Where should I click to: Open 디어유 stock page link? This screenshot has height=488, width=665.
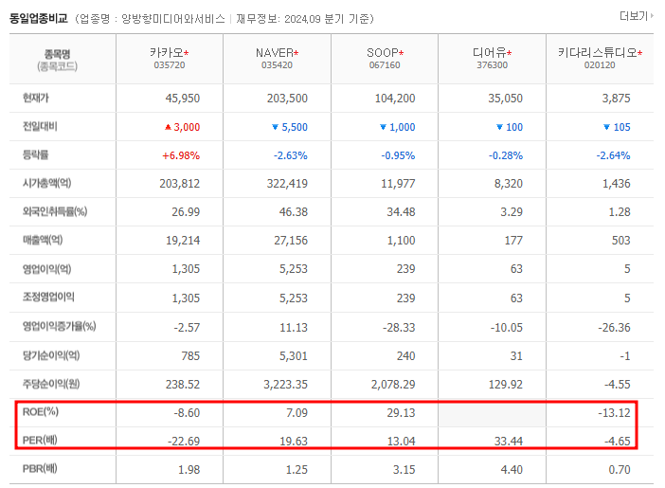(490, 53)
